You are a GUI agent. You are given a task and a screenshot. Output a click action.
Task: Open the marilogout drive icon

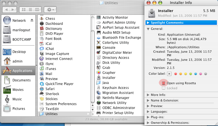[x=7, y=30]
